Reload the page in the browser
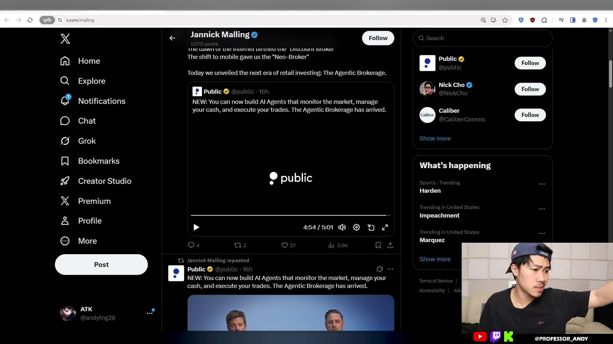This screenshot has height=344, width=613. coord(30,20)
